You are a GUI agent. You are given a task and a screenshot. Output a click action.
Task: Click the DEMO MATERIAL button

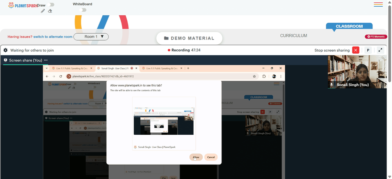(x=189, y=38)
